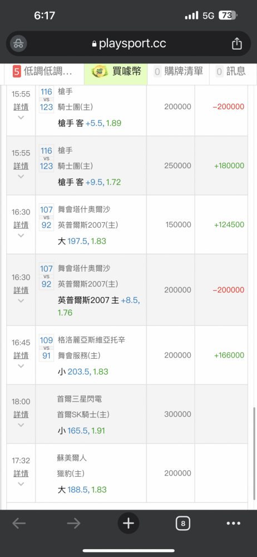Open 詳情 link for 18:00 match

click(x=21, y=414)
